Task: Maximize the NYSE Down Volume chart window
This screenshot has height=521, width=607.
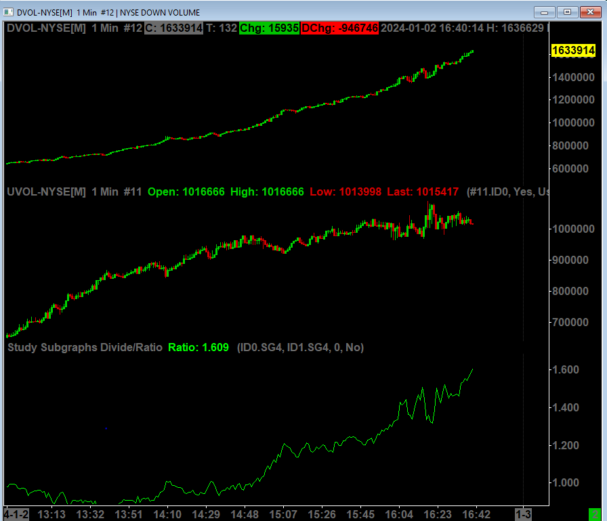Action: [567, 12]
